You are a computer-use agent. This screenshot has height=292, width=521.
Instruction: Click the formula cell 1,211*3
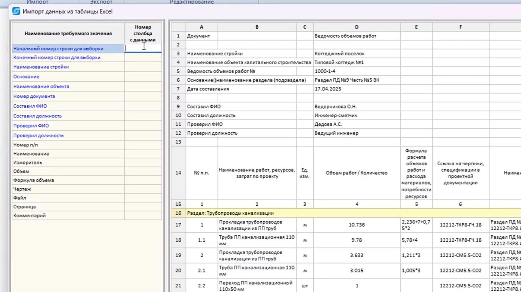coord(416,255)
